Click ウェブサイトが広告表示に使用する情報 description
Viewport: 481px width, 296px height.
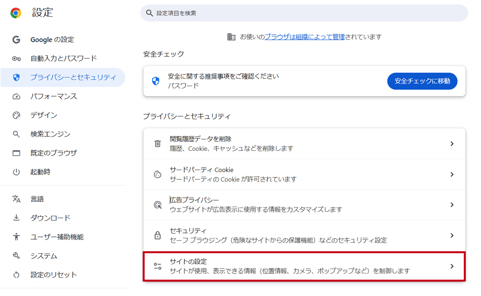pos(256,210)
